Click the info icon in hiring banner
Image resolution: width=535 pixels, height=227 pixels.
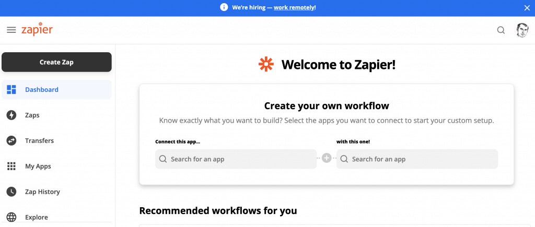pos(224,7)
